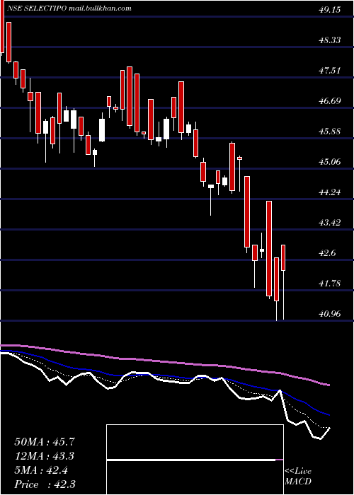Click the 50MA : 45.7 readout

point(45,442)
